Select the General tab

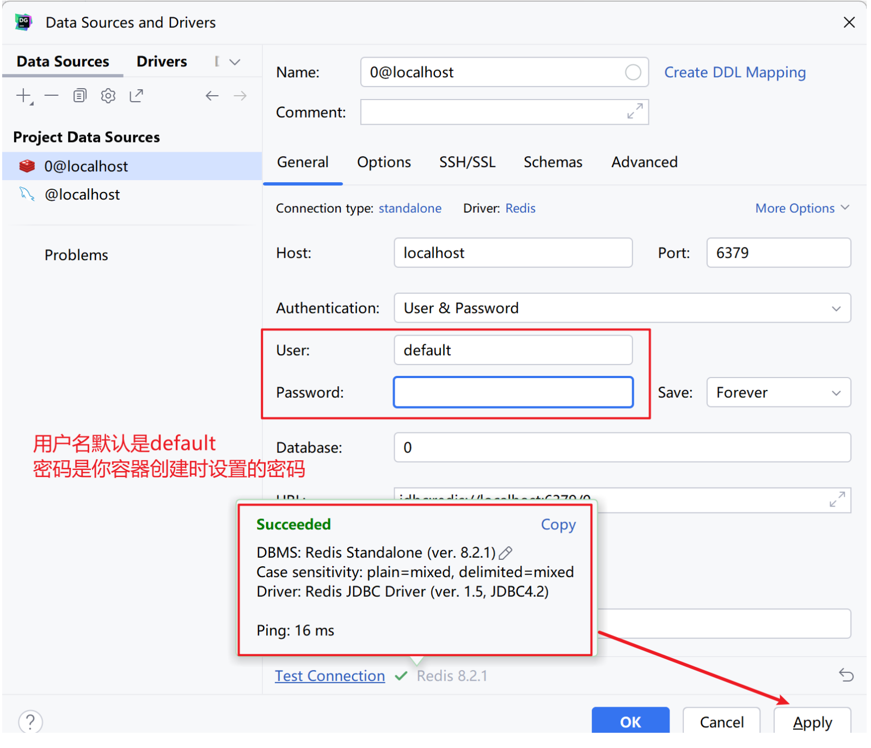(x=303, y=162)
